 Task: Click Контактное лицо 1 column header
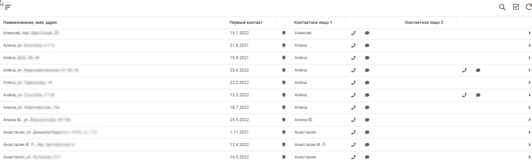click(x=313, y=23)
